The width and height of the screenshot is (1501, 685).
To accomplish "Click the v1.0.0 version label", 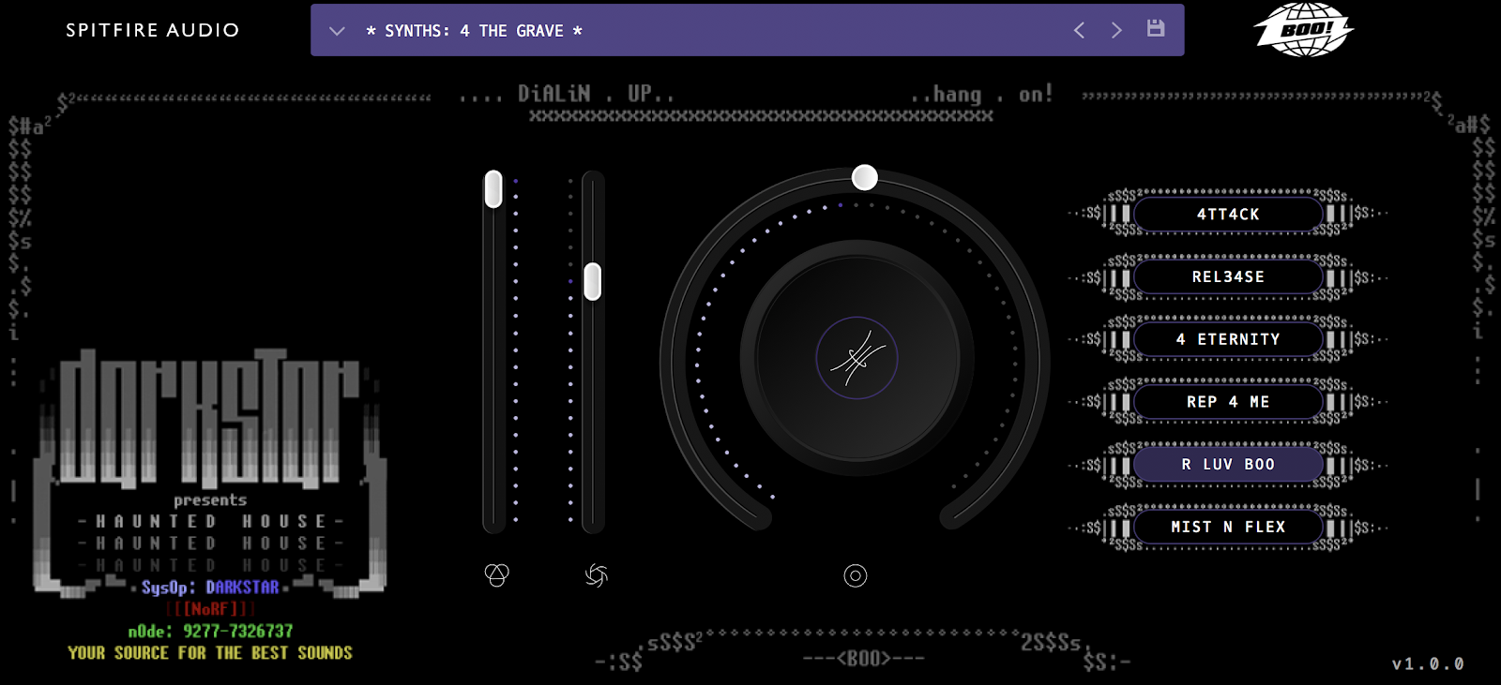I will click(1428, 663).
